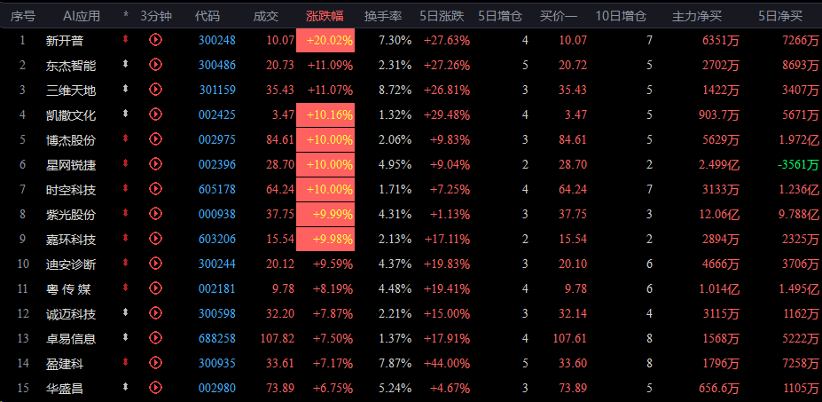Open 3-minute chart icon for 卓易信息
822x402 pixels.
coord(155,337)
